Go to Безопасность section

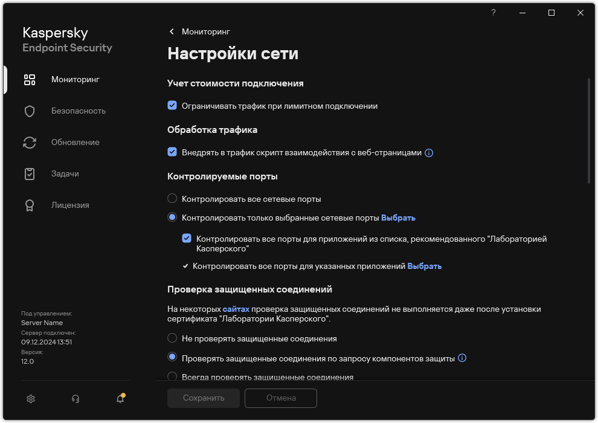coord(78,111)
